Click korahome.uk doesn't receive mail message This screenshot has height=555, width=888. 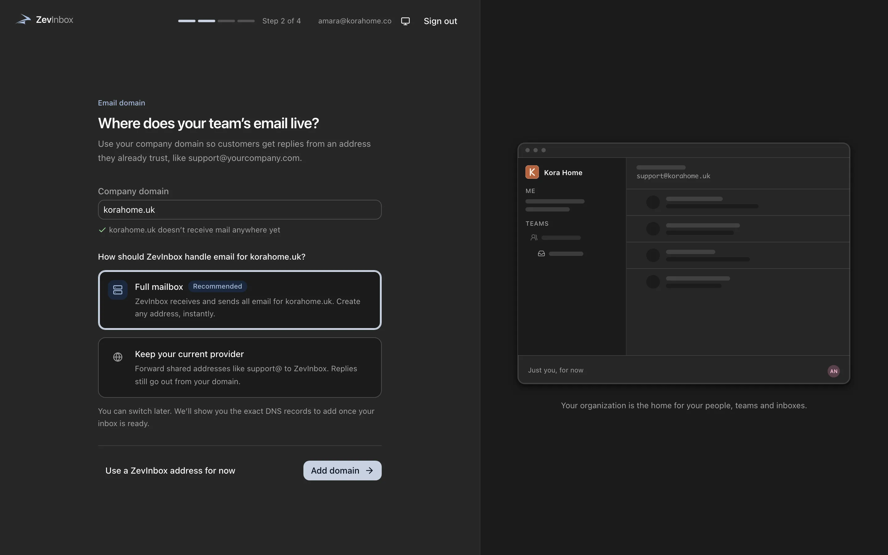pos(195,230)
